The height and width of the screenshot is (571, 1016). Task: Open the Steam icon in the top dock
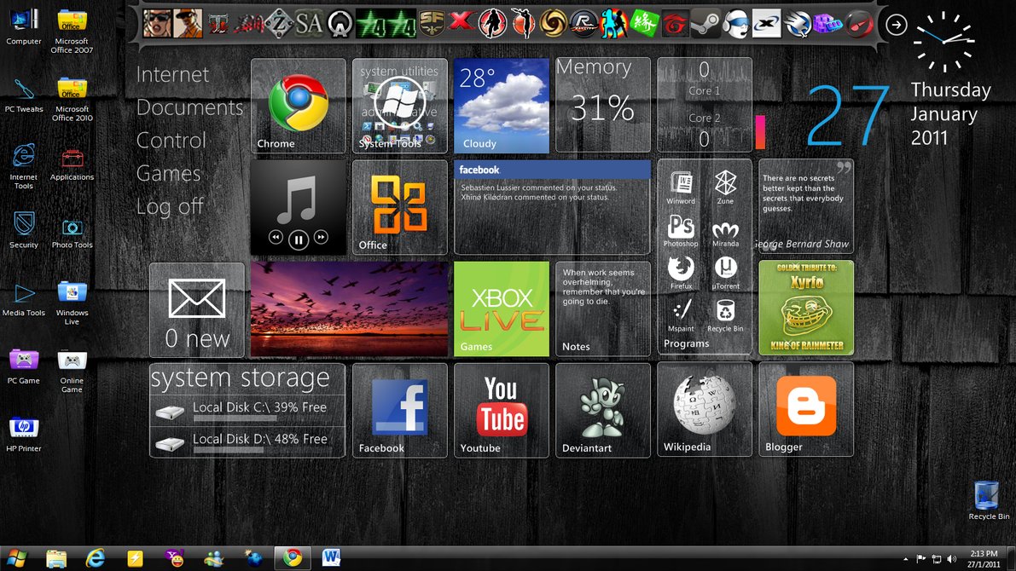pos(705,23)
